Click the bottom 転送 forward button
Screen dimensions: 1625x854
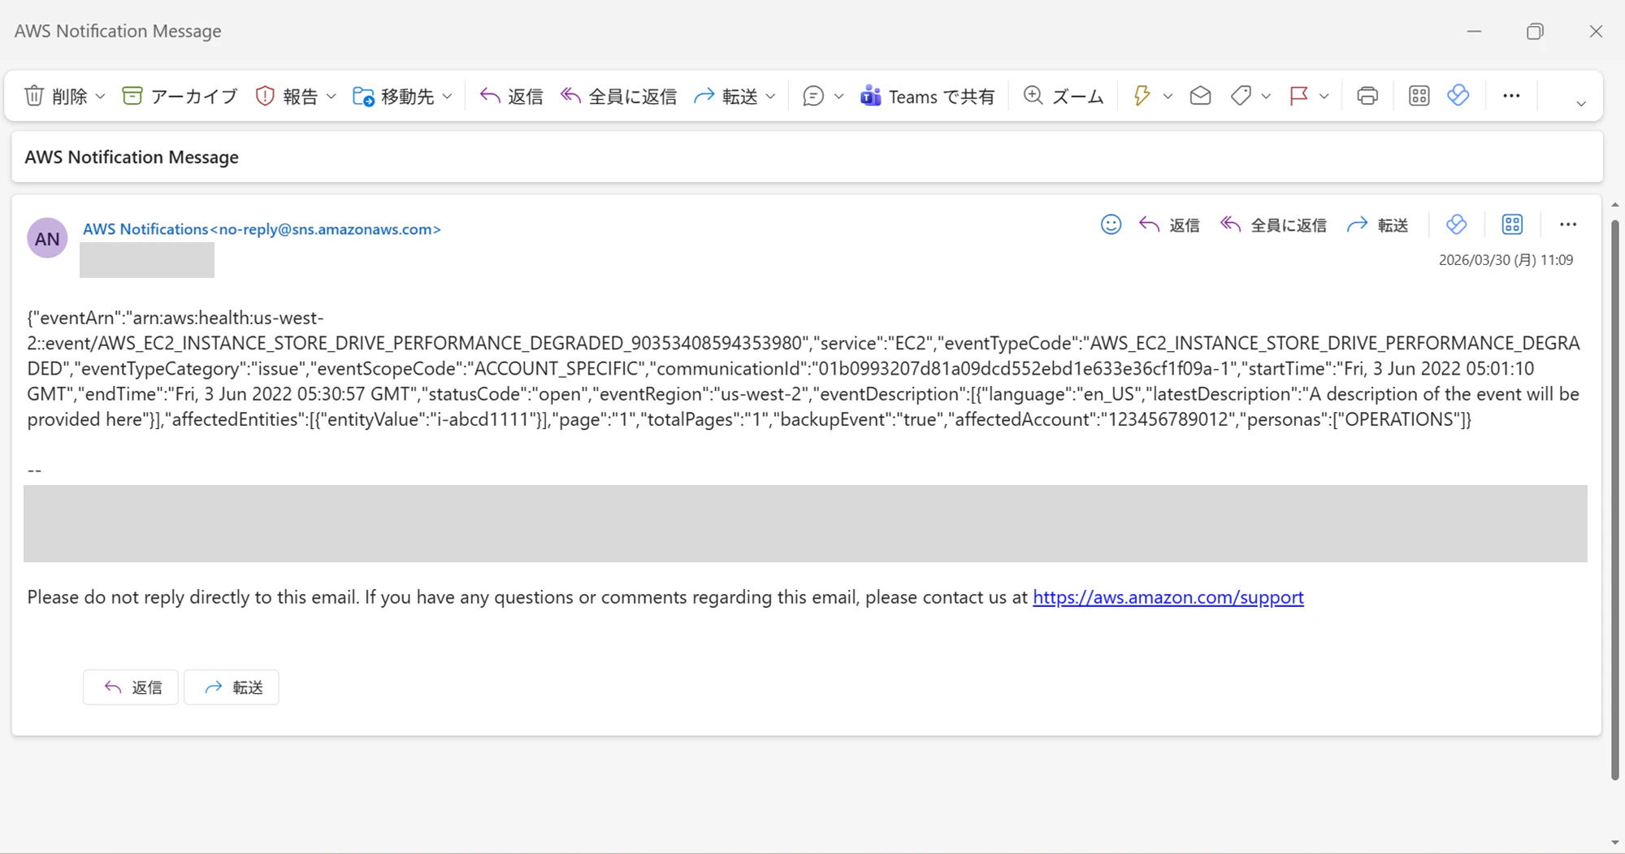(232, 687)
